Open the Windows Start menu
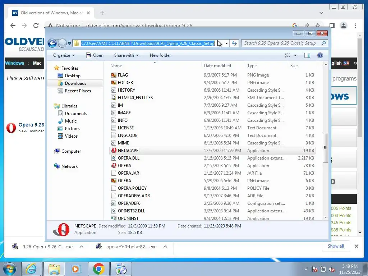The image size is (368, 276). tap(10, 269)
